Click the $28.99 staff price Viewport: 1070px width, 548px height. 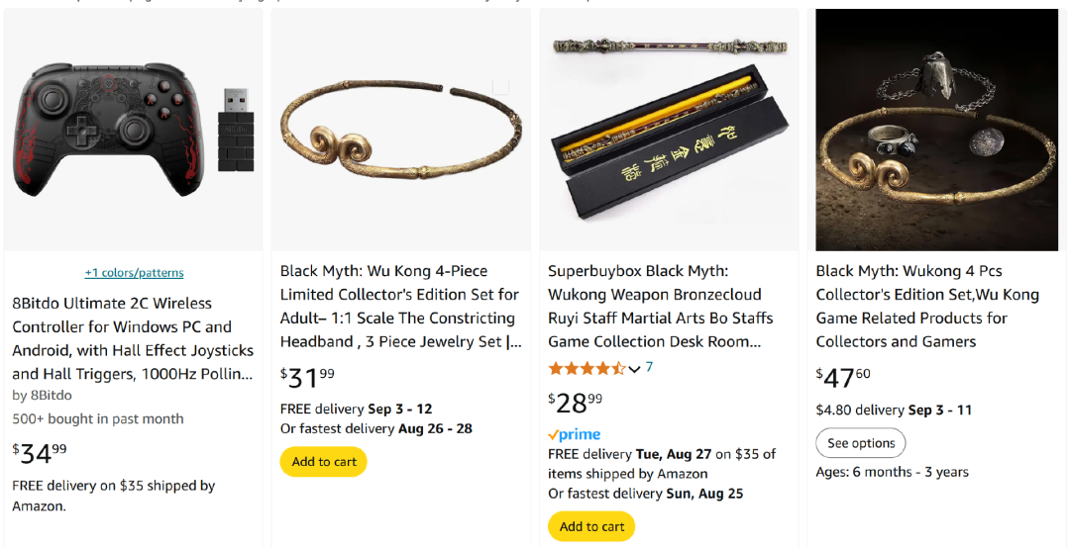pyautogui.click(x=576, y=403)
